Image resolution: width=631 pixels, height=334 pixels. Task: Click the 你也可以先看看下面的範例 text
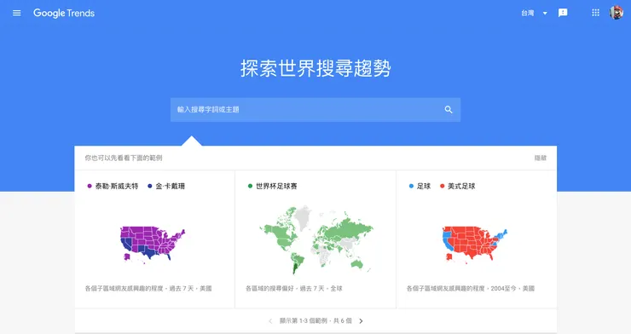tap(123, 158)
